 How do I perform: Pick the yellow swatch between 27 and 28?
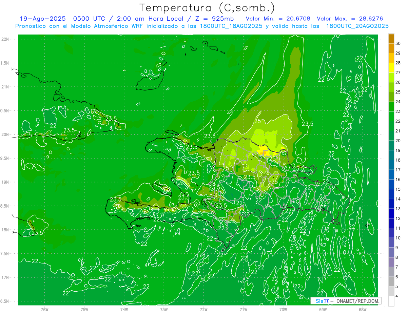(391, 68)
